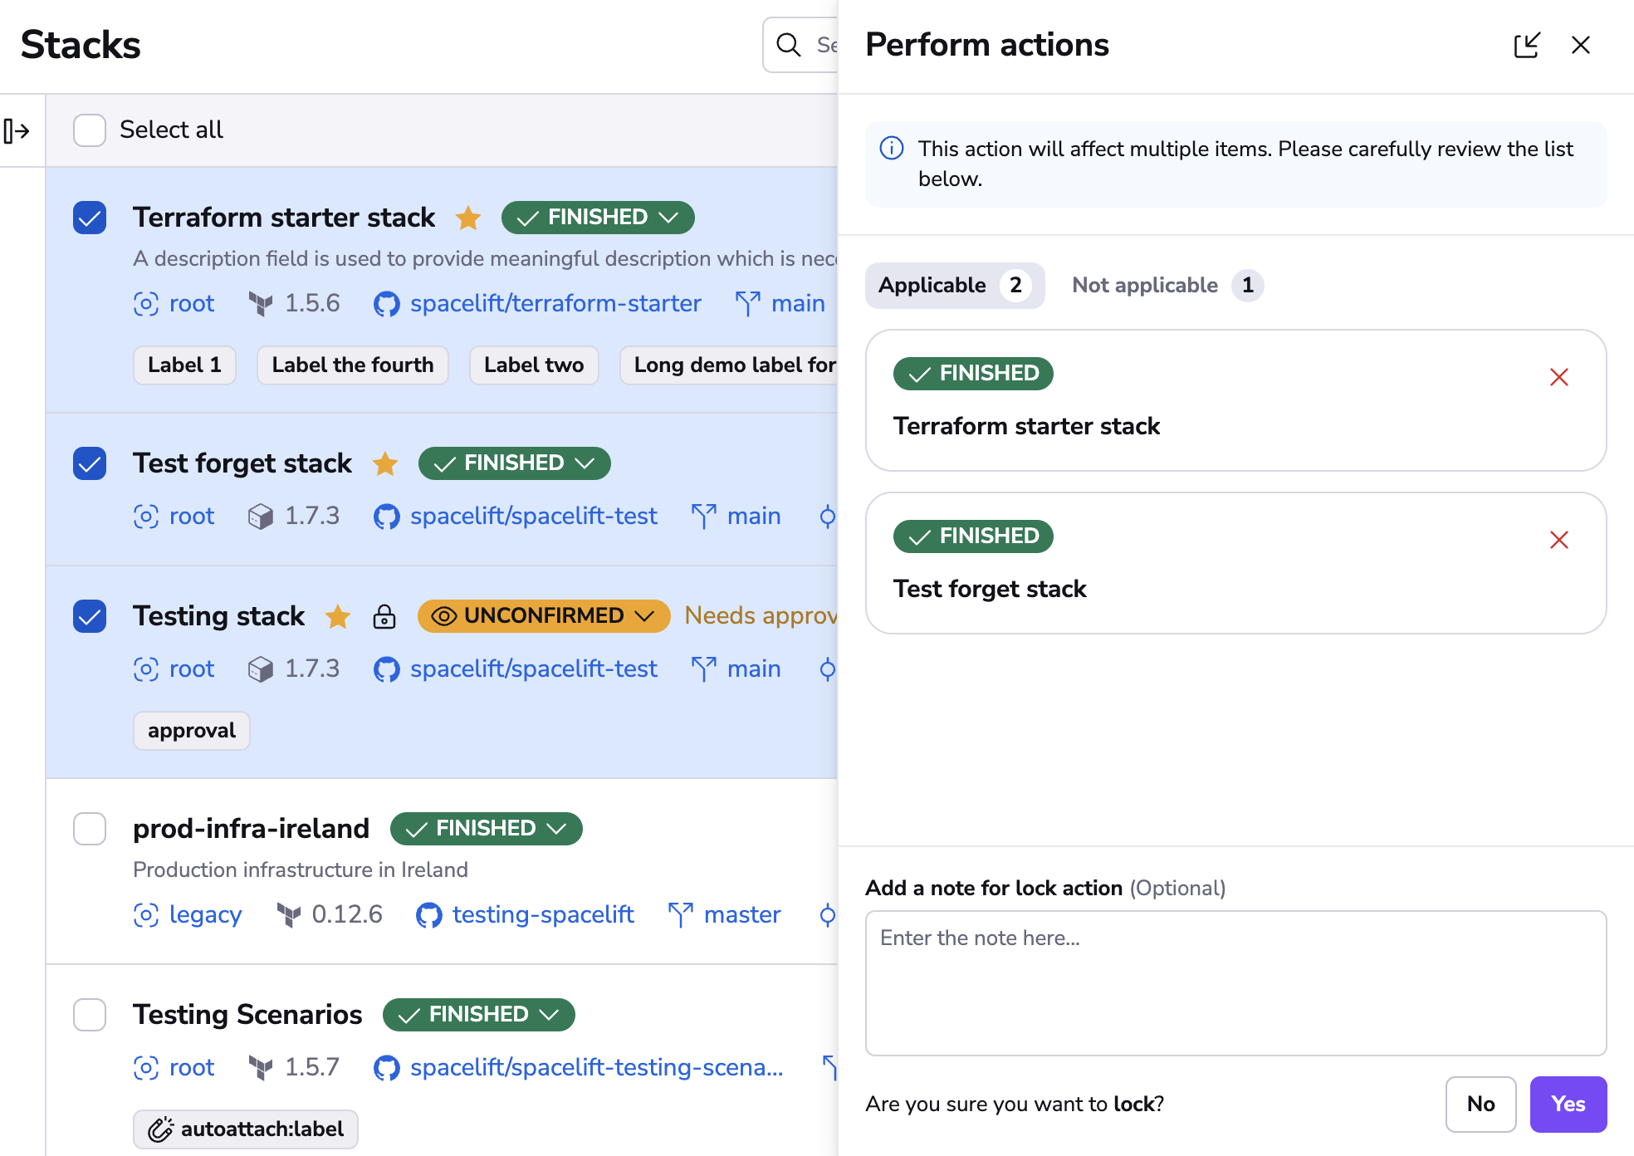Close the Perform actions panel
Image resolution: width=1634 pixels, height=1156 pixels.
pos(1580,45)
